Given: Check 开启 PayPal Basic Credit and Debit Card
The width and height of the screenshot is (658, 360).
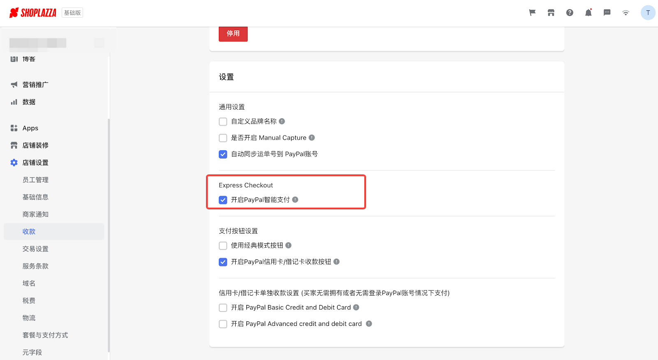Looking at the screenshot, I should click(223, 307).
